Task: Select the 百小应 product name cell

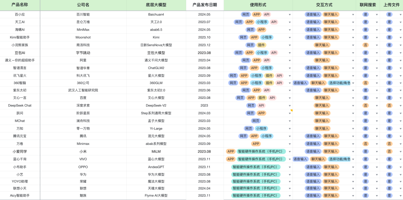Action: (20, 15)
